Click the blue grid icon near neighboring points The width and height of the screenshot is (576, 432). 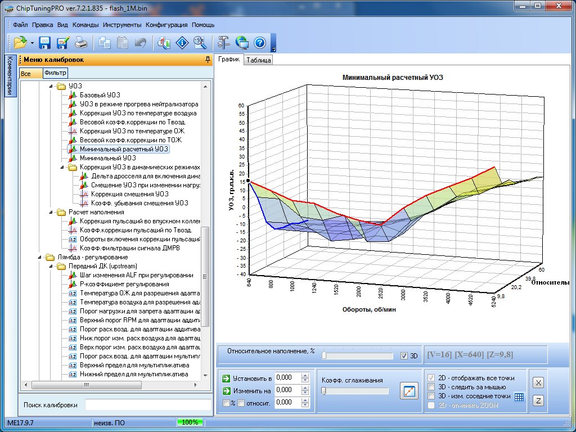(519, 397)
